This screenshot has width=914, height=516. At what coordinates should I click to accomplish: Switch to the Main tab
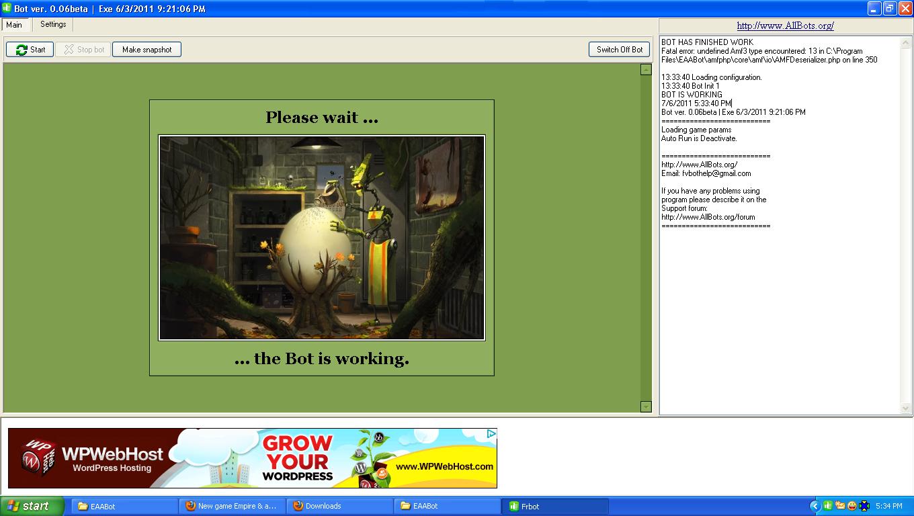[14, 25]
